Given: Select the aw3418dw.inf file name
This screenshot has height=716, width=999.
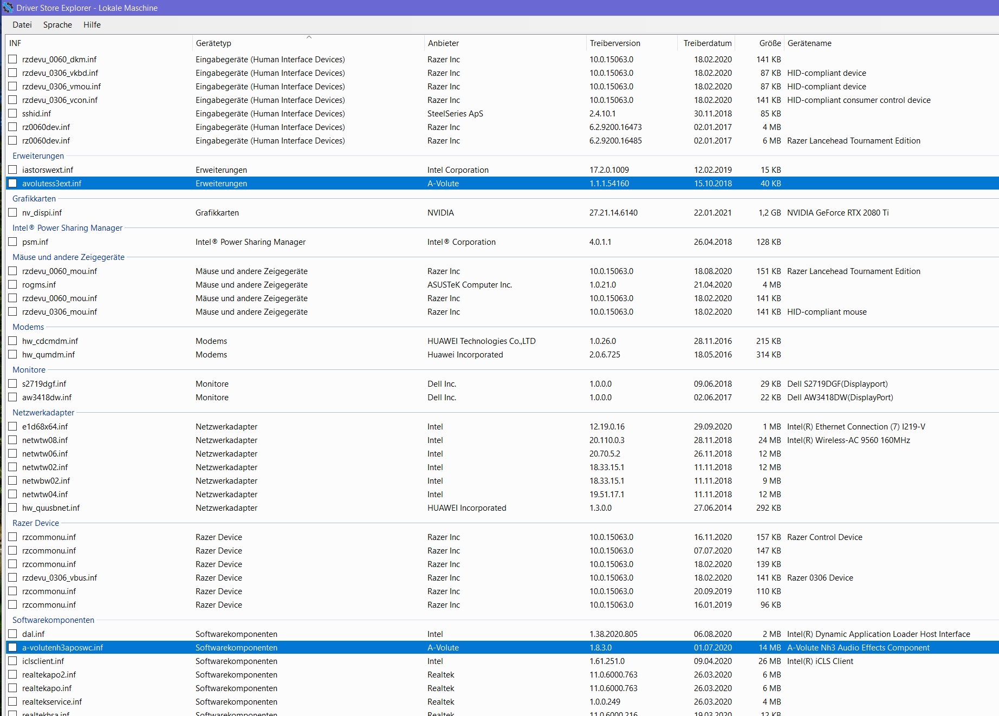Looking at the screenshot, I should click(47, 398).
